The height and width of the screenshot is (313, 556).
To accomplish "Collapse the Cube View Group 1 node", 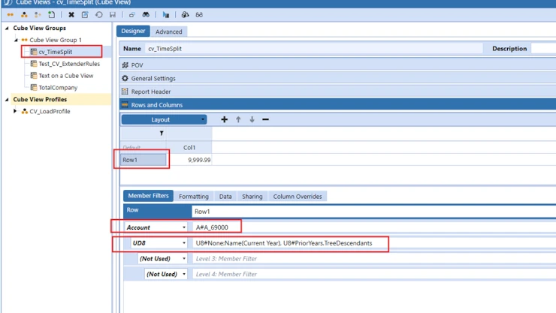I will [16, 40].
